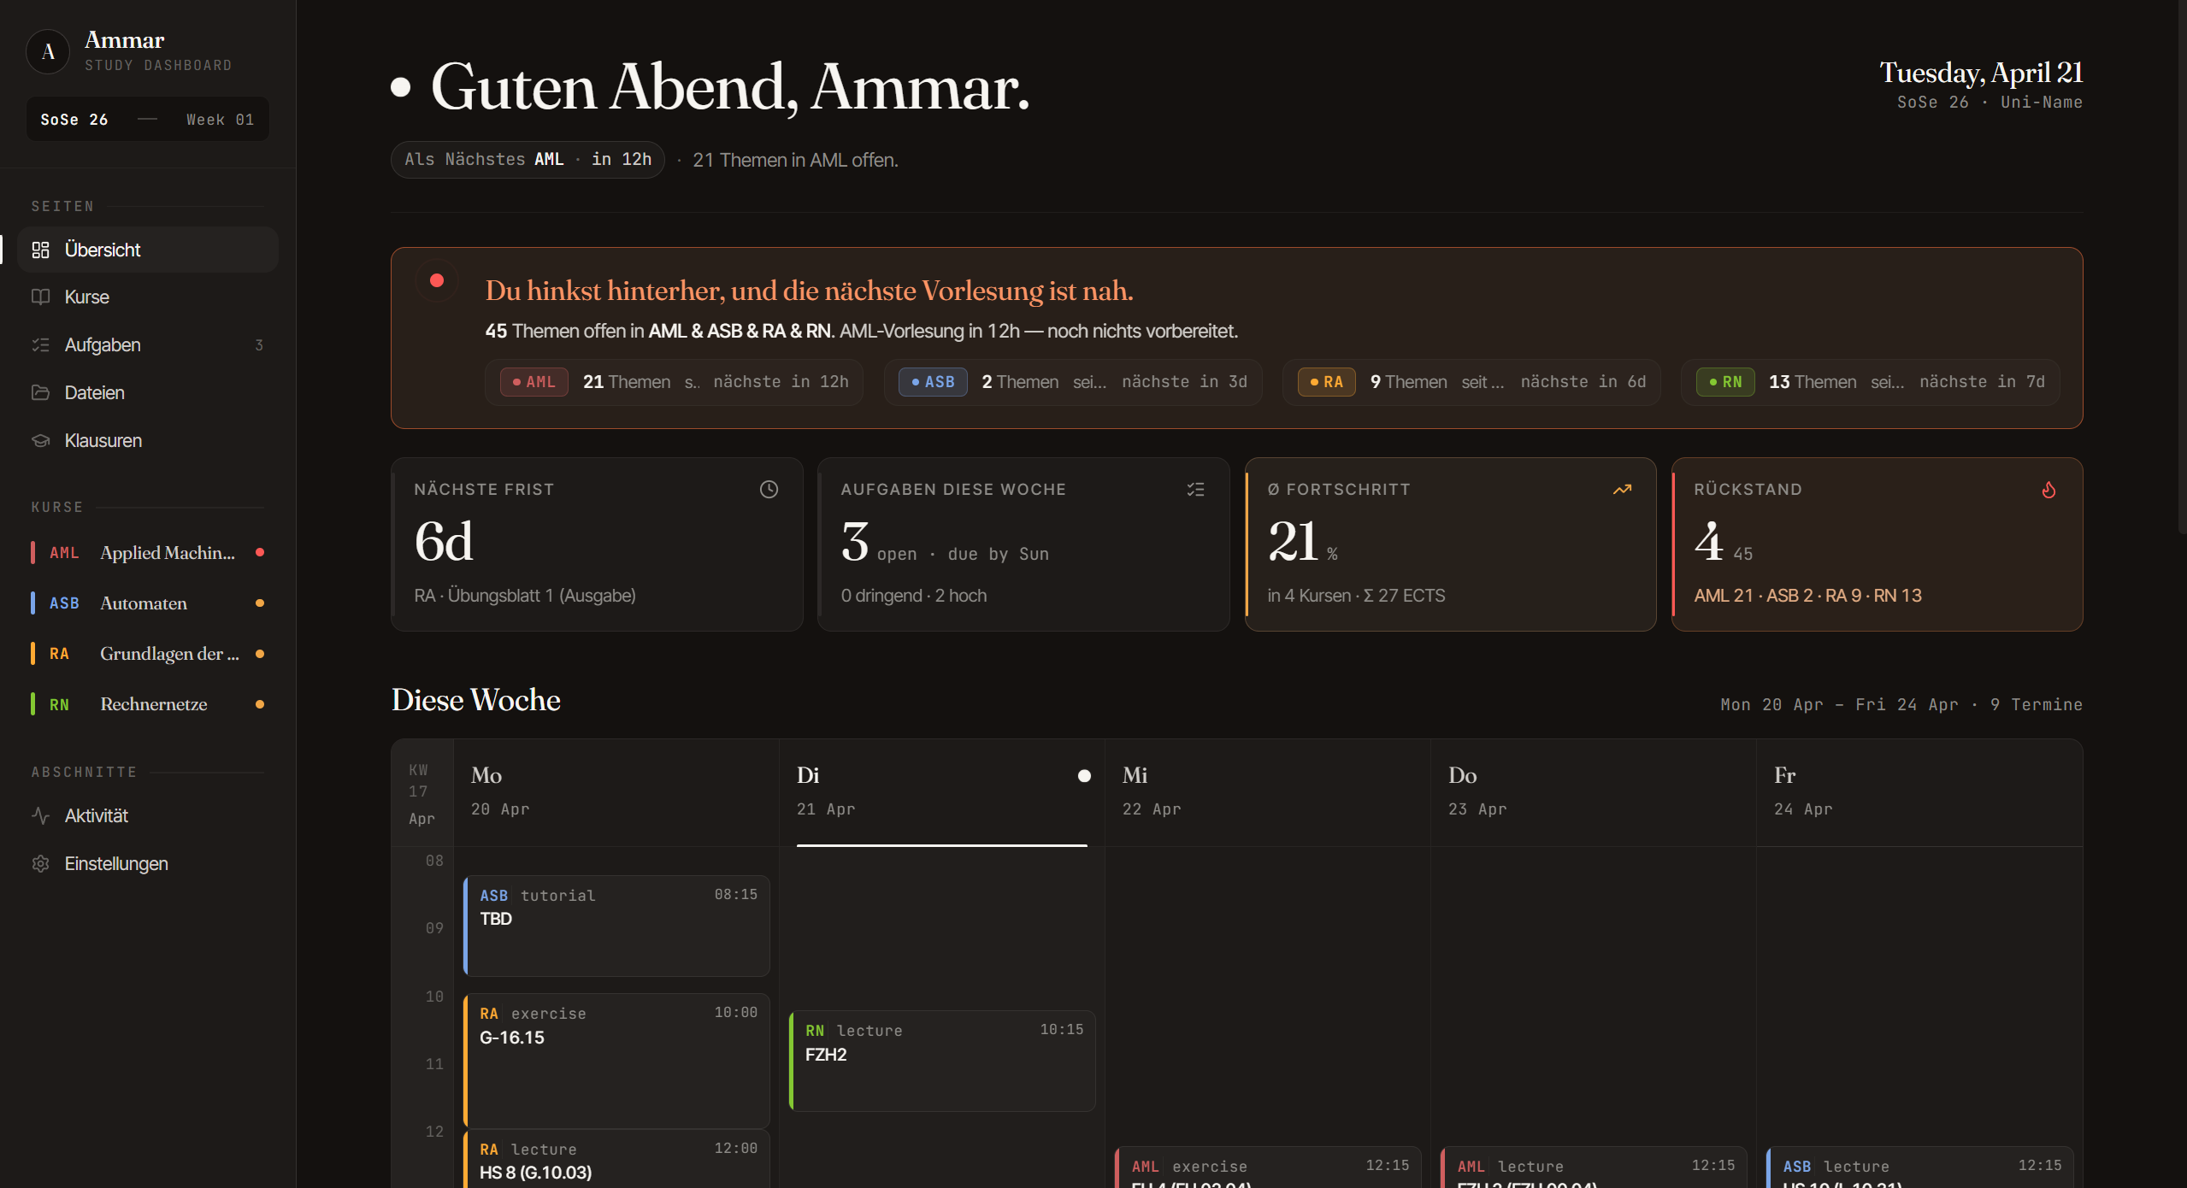Image resolution: width=2187 pixels, height=1188 pixels.
Task: Click the Als Nächstes AML in 12h pill
Action: tap(528, 160)
